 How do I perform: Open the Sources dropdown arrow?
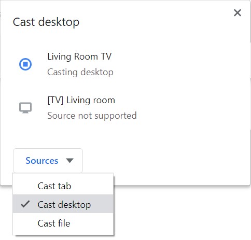pyautogui.click(x=69, y=161)
